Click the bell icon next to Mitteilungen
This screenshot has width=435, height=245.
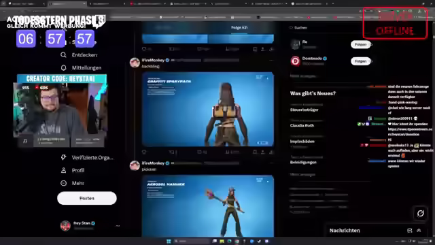coord(63,68)
